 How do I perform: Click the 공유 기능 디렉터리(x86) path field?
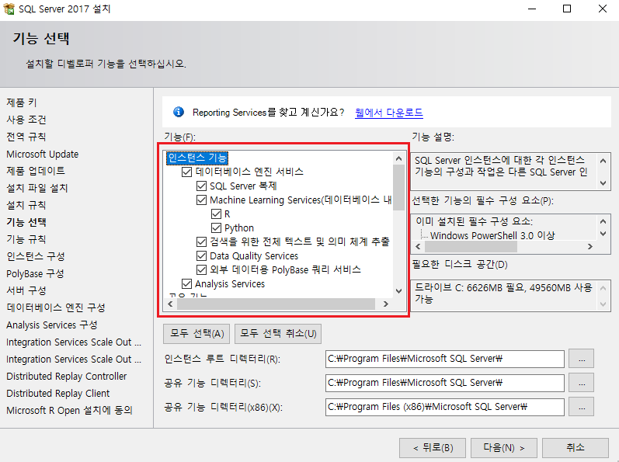pos(445,407)
